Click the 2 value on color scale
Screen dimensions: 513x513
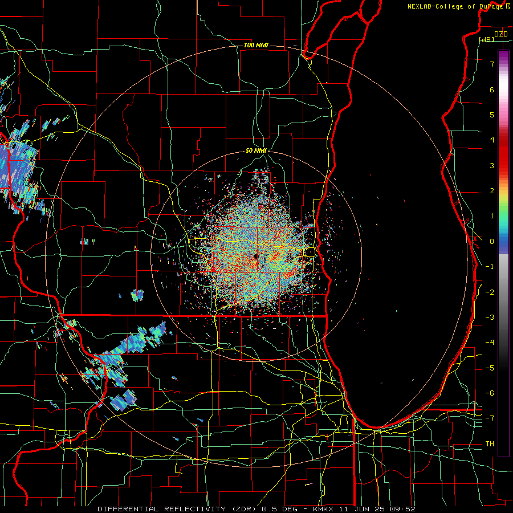[492, 191]
